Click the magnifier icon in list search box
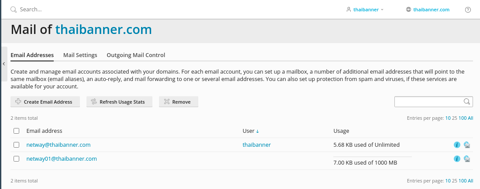Image resolution: width=480 pixels, height=189 pixels. (x=467, y=101)
